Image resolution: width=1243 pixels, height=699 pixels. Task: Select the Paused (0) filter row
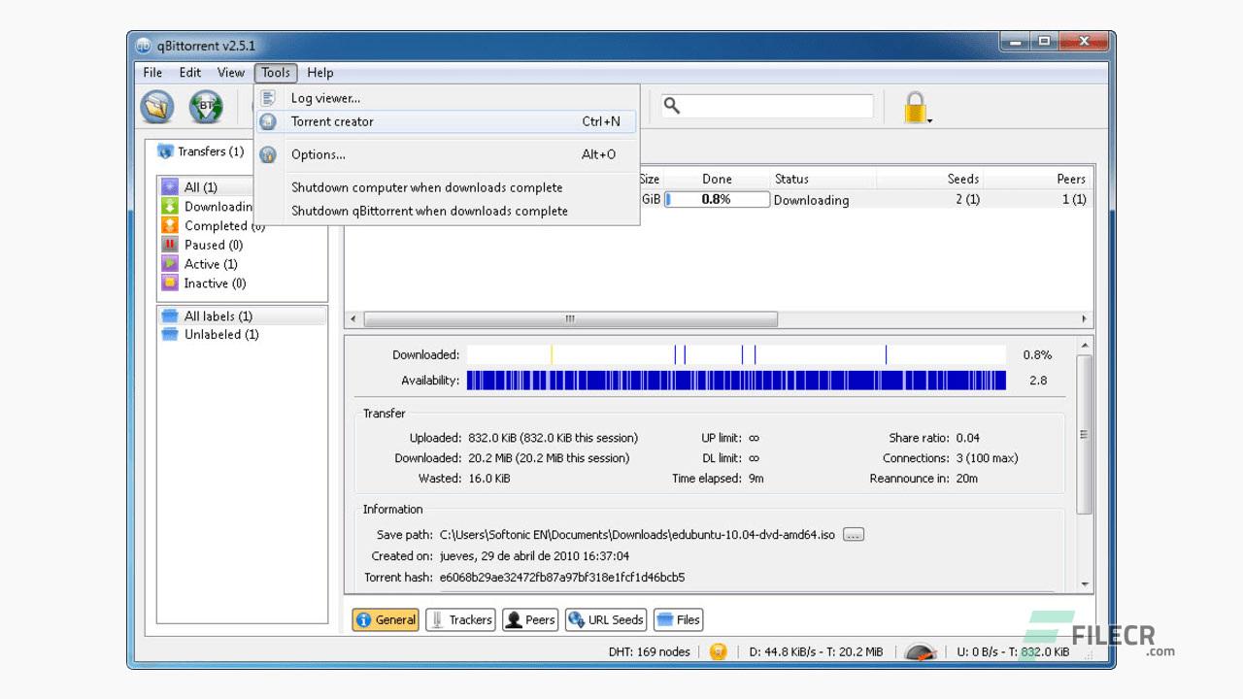[242, 245]
